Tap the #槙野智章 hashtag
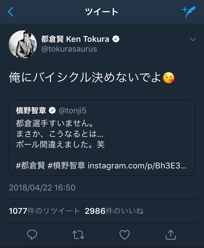The image size is (204, 248). click(x=66, y=166)
